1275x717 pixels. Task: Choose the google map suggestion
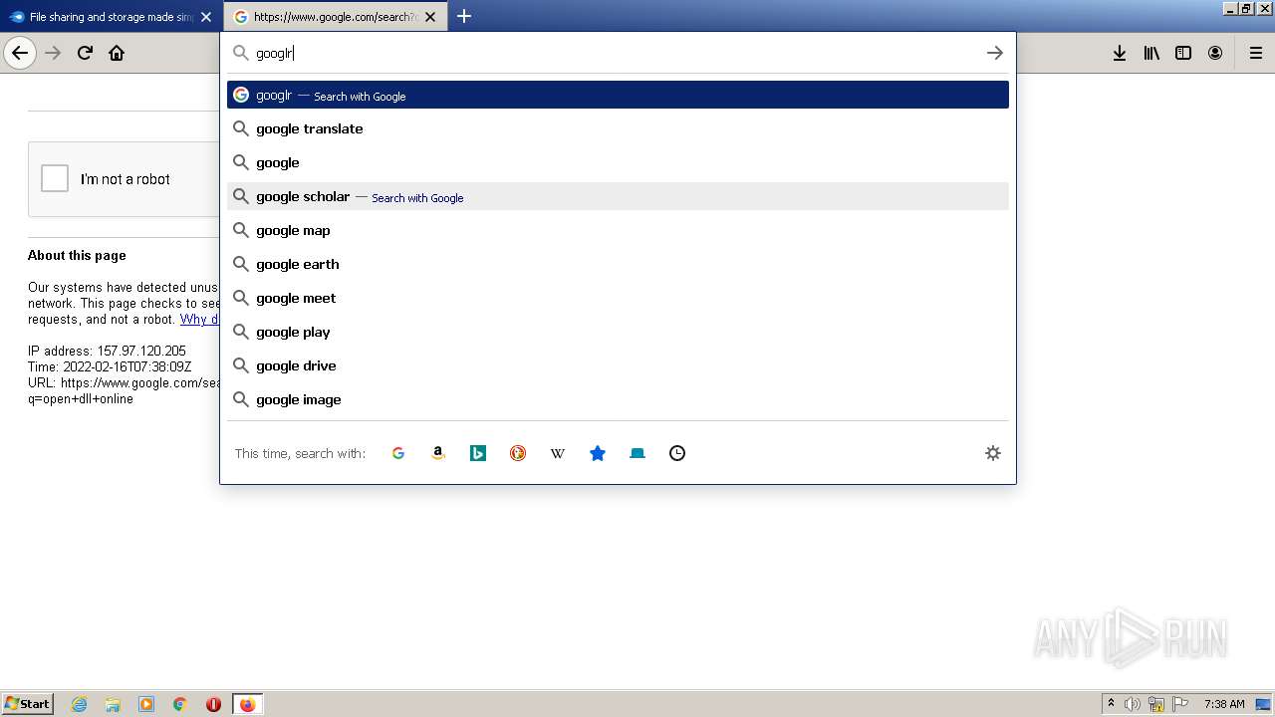[618, 230]
